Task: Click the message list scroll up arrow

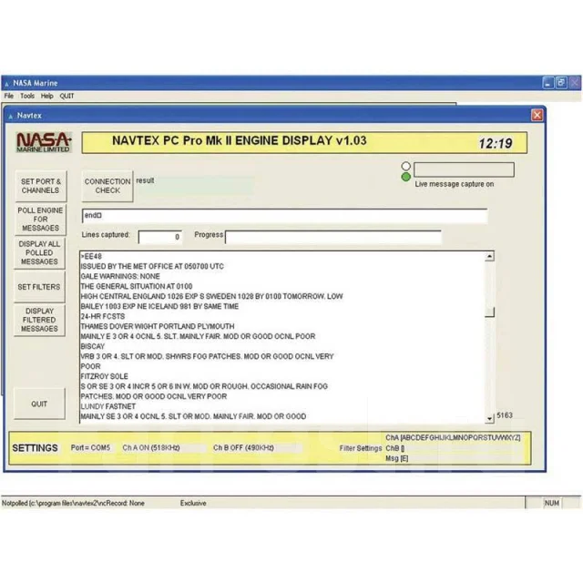Action: (x=490, y=256)
